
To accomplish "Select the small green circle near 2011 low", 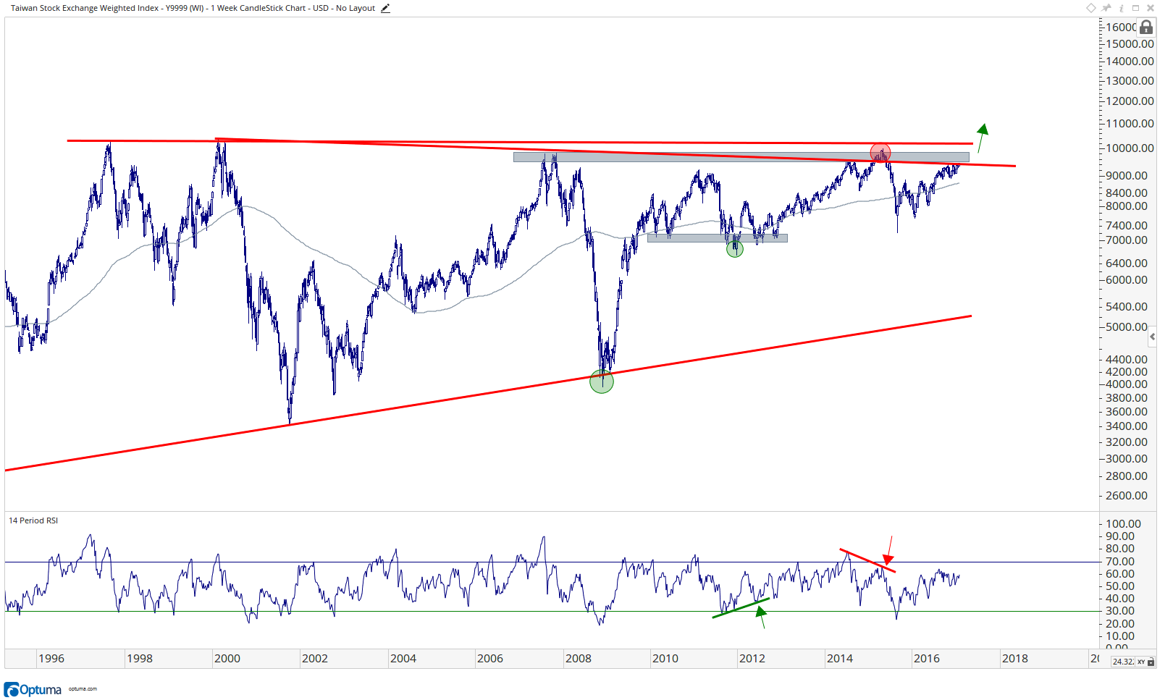I will pyautogui.click(x=735, y=249).
